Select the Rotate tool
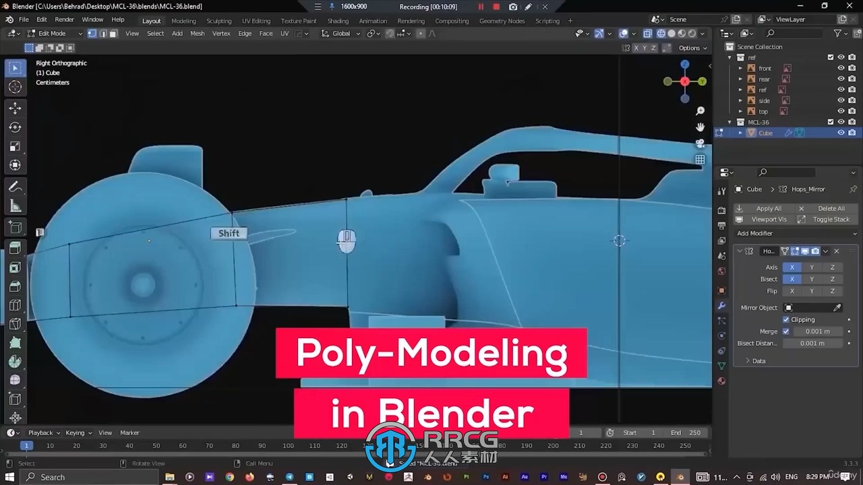 15,127
